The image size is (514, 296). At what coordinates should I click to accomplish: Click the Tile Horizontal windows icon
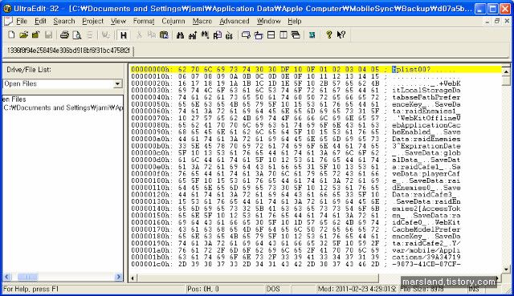click(x=271, y=34)
